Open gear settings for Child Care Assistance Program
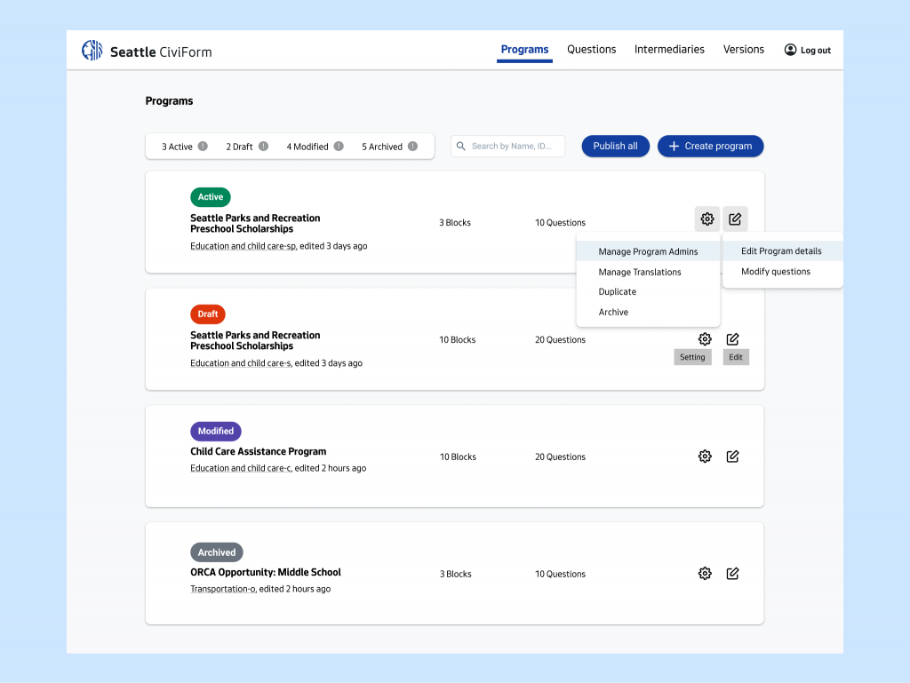 pos(705,457)
